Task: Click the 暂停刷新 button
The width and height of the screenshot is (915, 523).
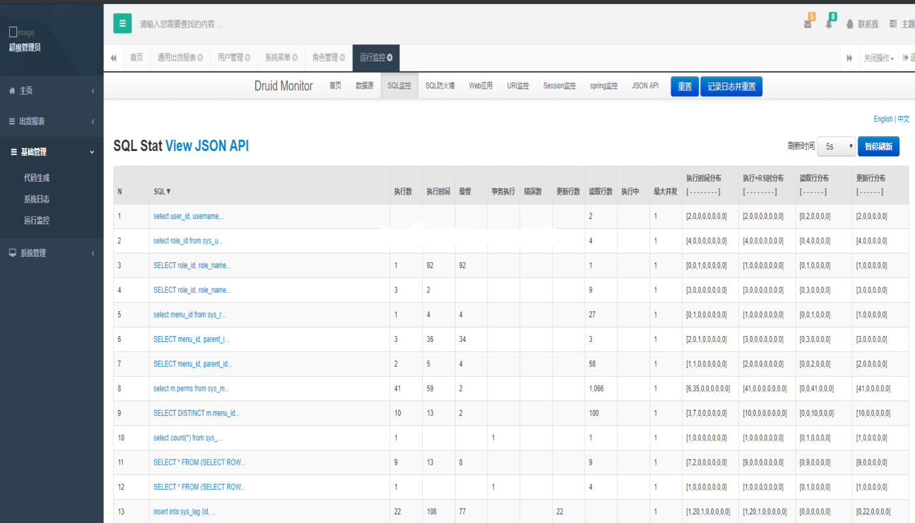Action: point(878,146)
